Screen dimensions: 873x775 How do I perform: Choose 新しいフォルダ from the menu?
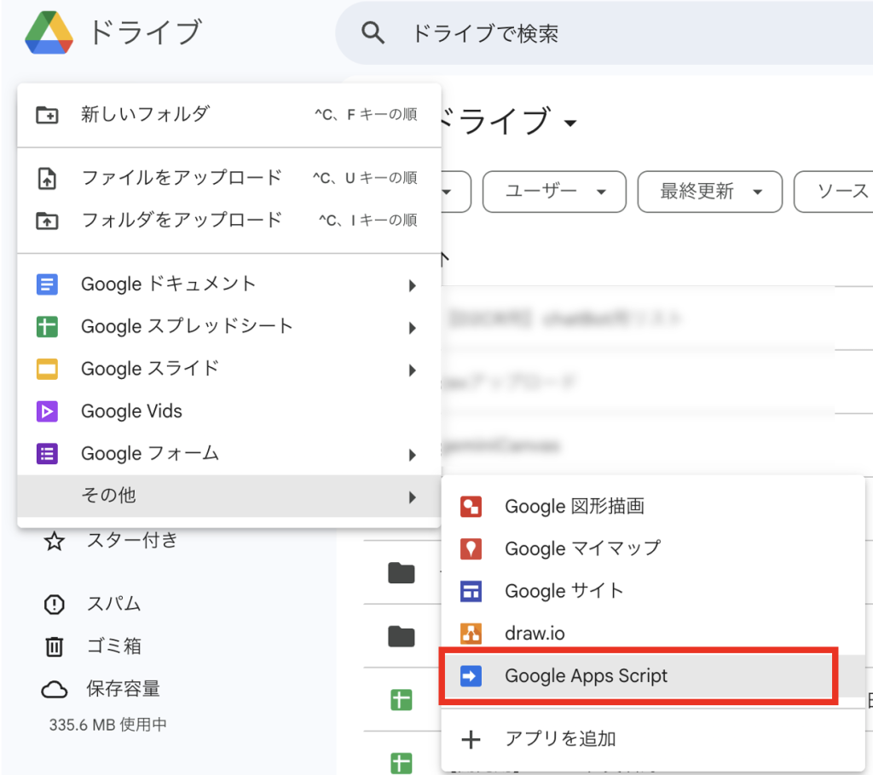tap(145, 114)
